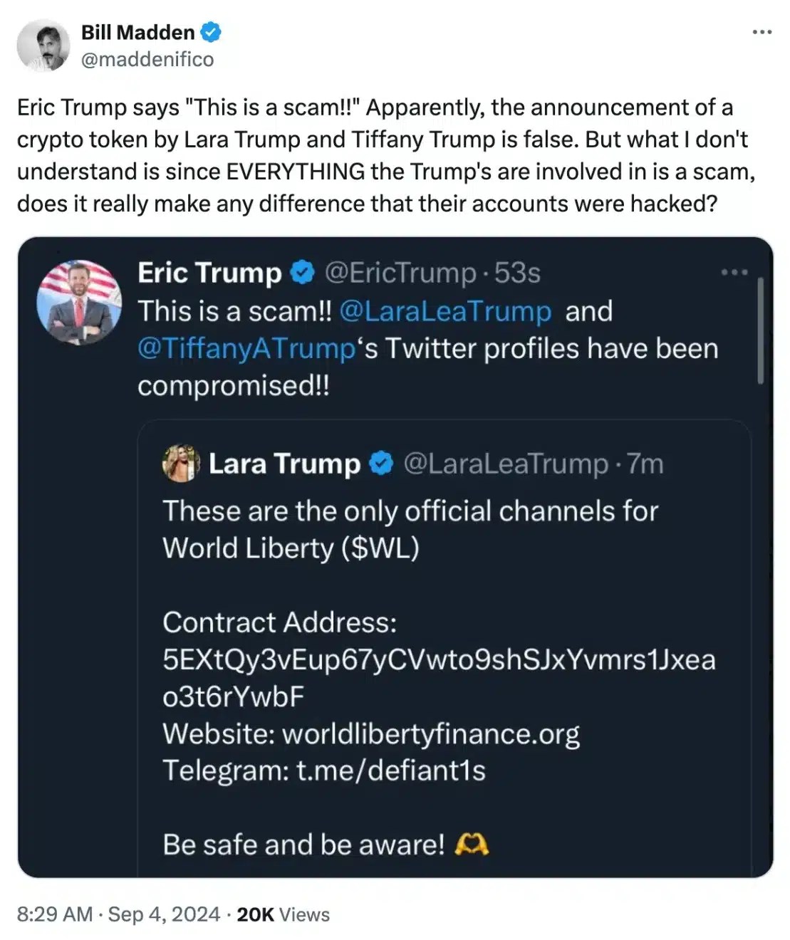Click Lara Trump's small avatar image

181,464
